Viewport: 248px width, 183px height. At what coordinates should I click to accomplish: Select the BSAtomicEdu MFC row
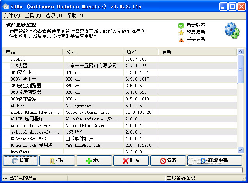(x=120, y=139)
